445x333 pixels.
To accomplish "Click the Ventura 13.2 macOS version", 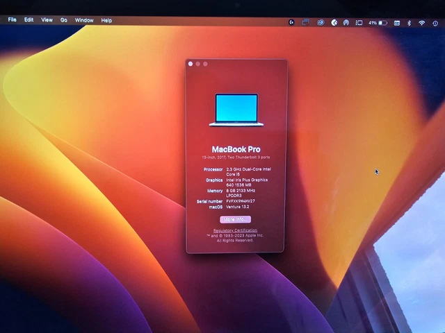I will point(238,207).
